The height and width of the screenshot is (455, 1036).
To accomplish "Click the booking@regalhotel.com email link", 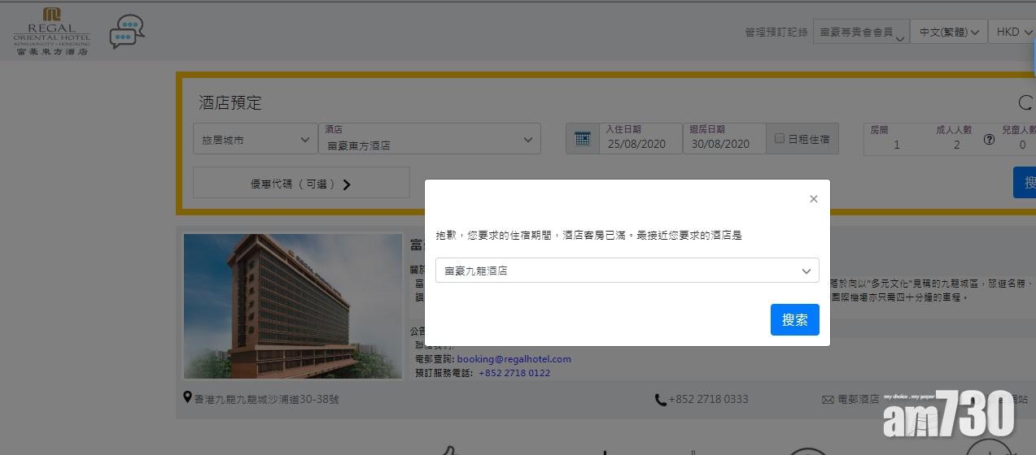I will pyautogui.click(x=514, y=358).
